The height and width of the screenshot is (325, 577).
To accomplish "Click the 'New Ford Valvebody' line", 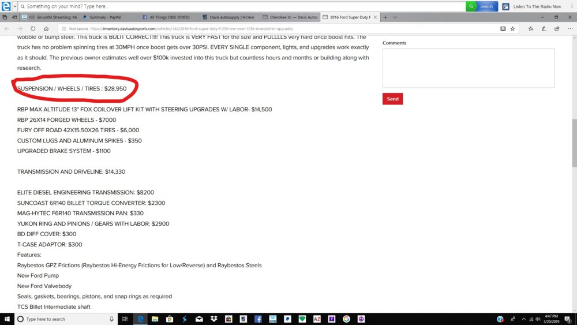I will tap(44, 286).
